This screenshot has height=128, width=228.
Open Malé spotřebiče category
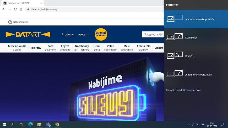pos(127,48)
